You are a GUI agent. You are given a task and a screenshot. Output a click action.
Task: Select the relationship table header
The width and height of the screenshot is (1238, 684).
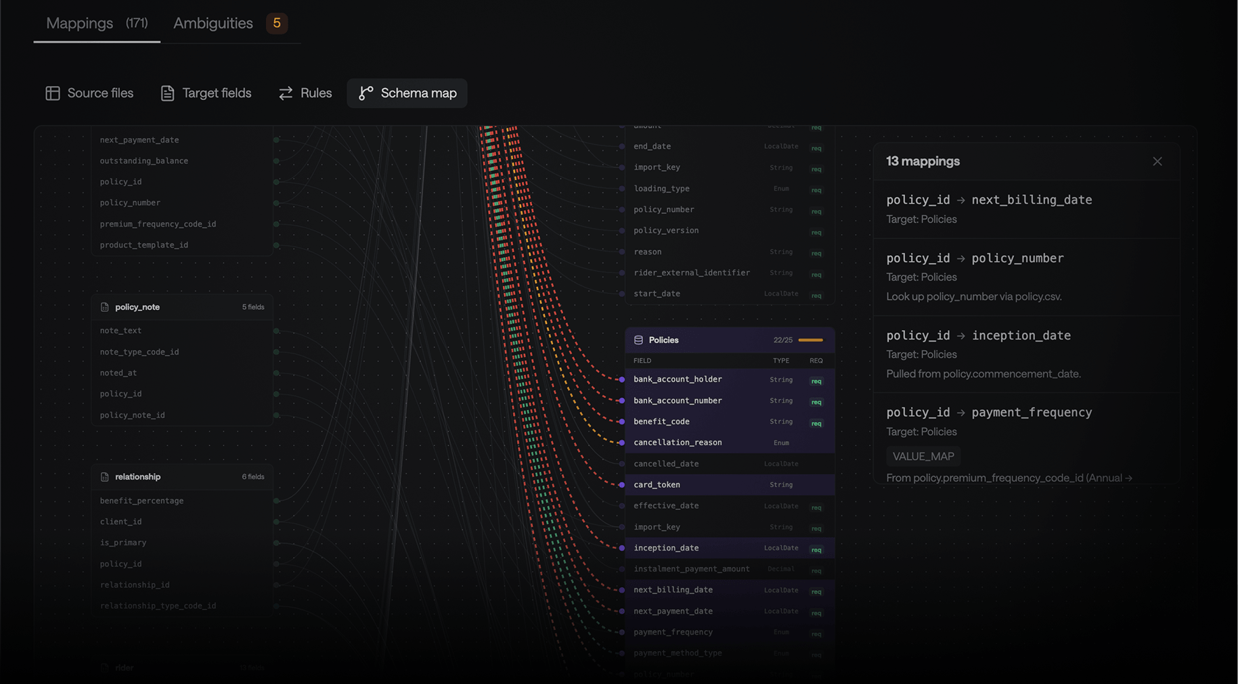(x=182, y=477)
